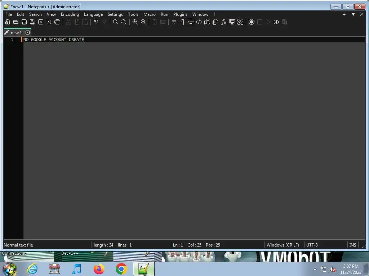Toggle the indent guide icon
369x276 pixels.
click(x=191, y=22)
